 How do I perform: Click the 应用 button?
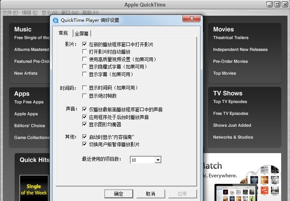tap(182, 194)
